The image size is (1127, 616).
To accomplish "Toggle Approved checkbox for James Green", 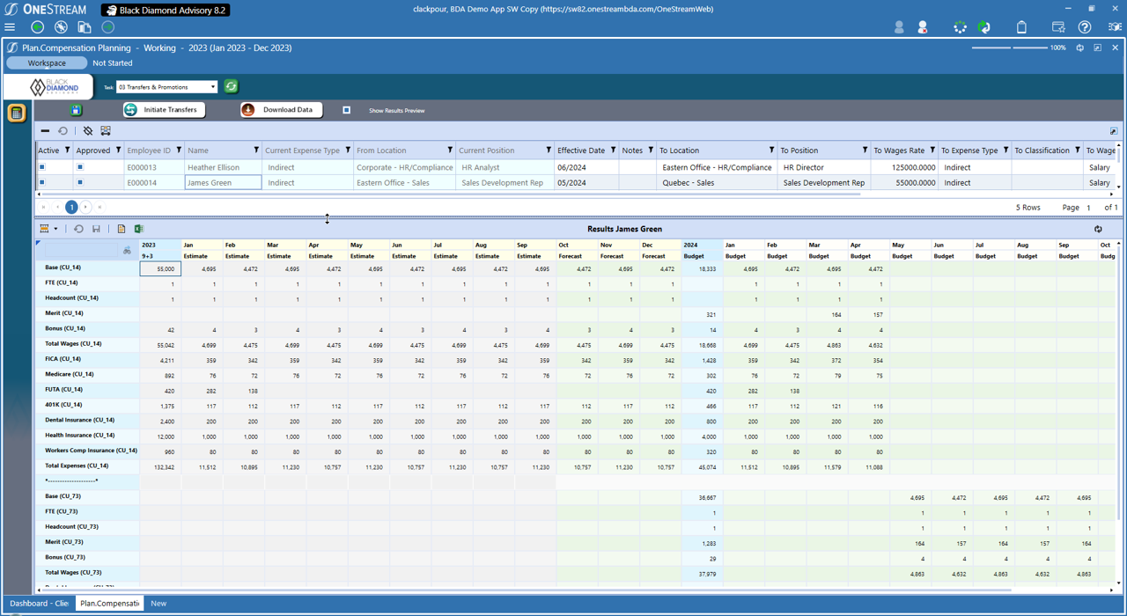I will (x=79, y=183).
